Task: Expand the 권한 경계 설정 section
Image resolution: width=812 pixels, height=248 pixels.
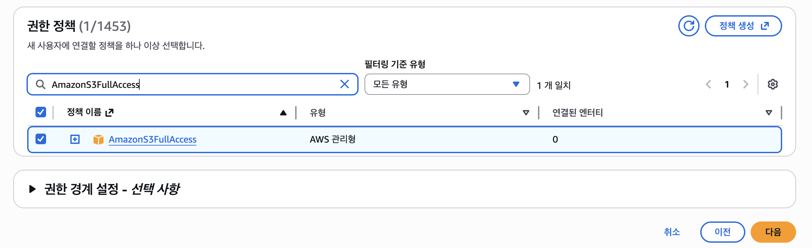Action: click(x=32, y=189)
